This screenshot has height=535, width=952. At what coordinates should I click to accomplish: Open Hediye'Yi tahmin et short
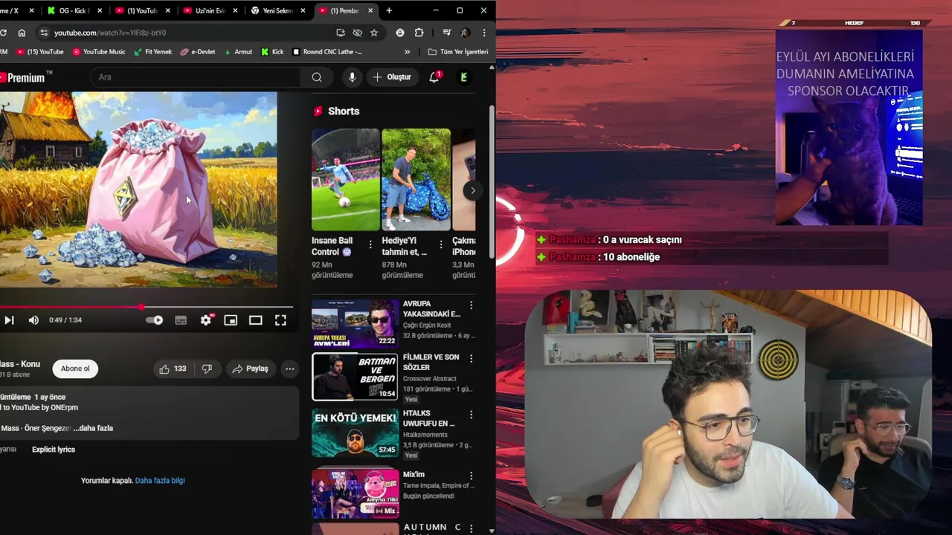(x=416, y=180)
